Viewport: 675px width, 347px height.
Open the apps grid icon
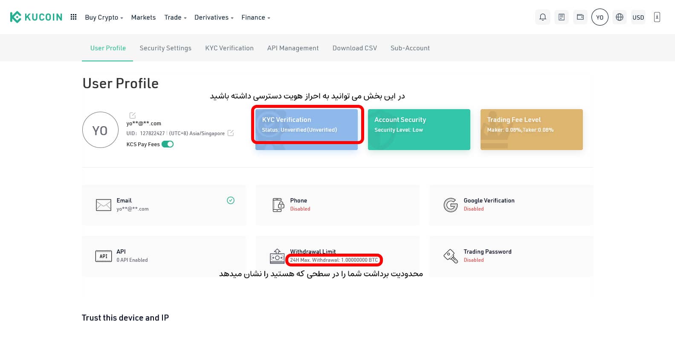[x=73, y=17]
